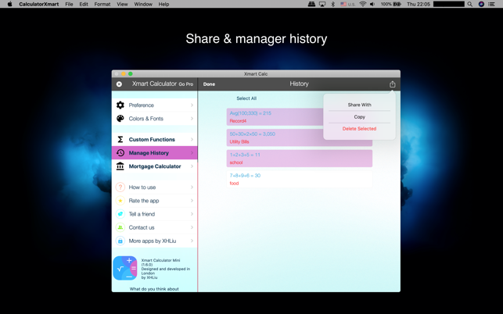
Task: Click the More apps by XHLiu icon
Action: (120, 241)
